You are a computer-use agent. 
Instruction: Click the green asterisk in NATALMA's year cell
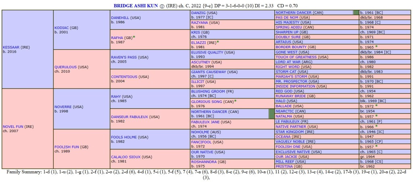point(376,116)
